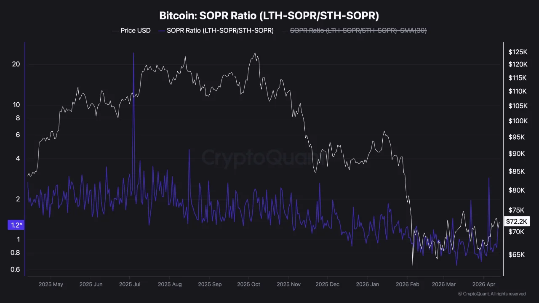The image size is (539, 303).
Task: Click the $125K right-axis price label
Action: pyautogui.click(x=518, y=52)
